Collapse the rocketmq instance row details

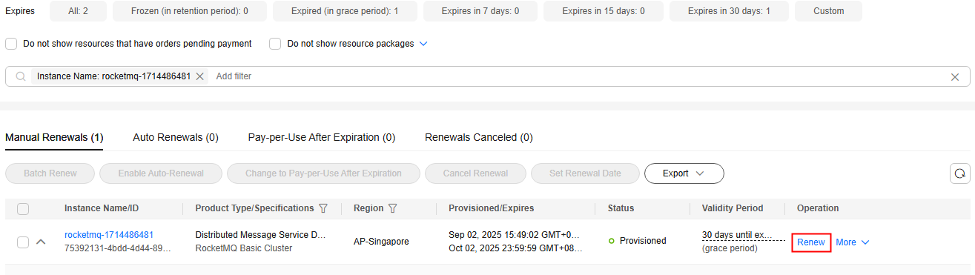tap(41, 242)
